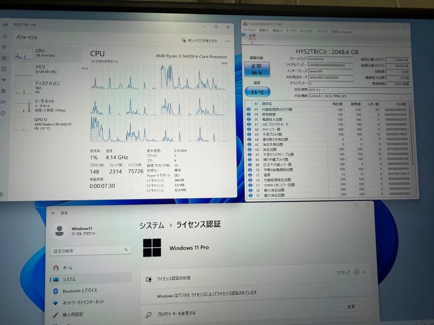Open システム in Settings navigation

[90, 279]
